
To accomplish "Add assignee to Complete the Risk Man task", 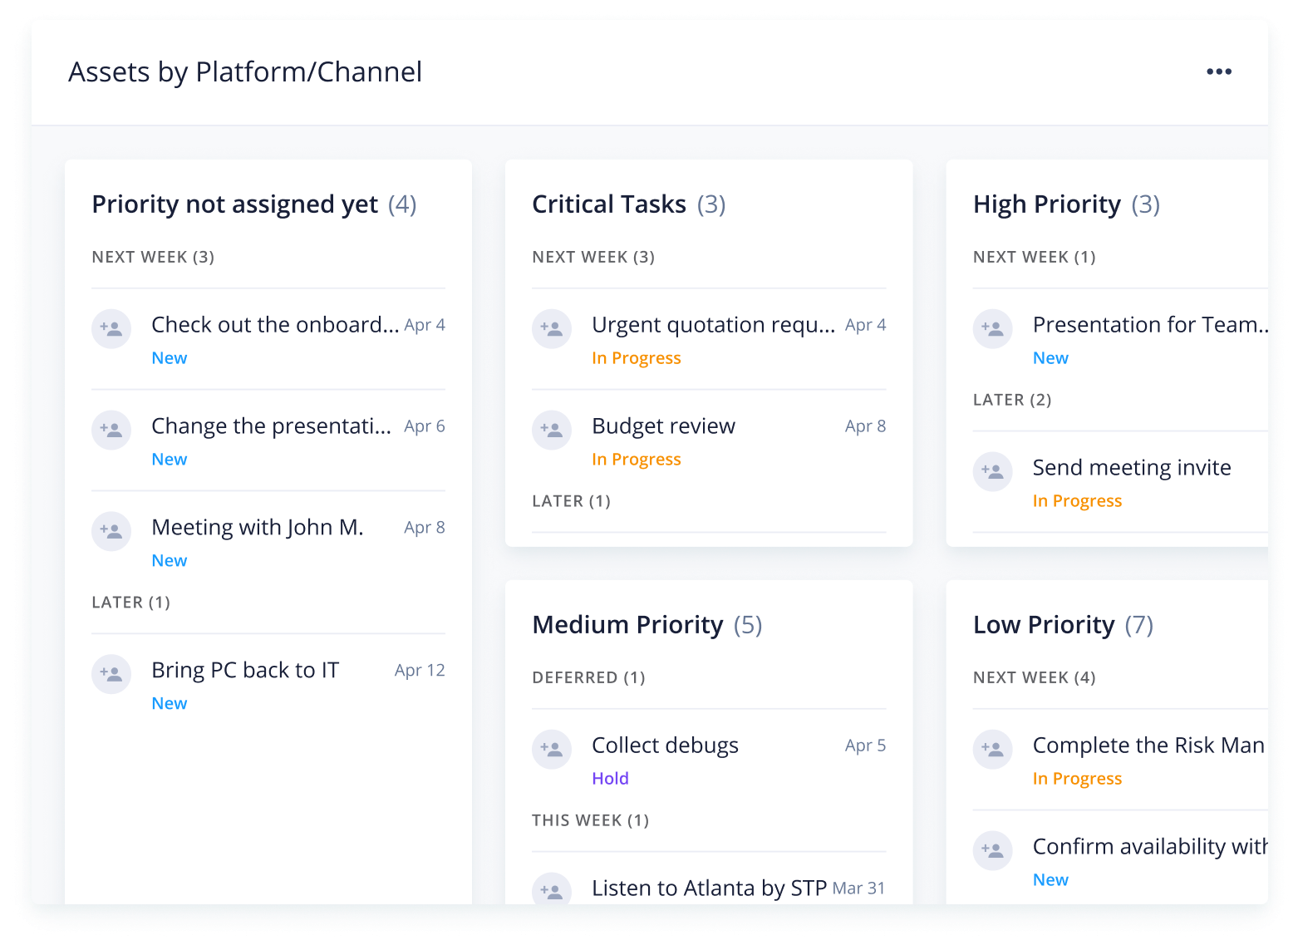I will pos(993,750).
